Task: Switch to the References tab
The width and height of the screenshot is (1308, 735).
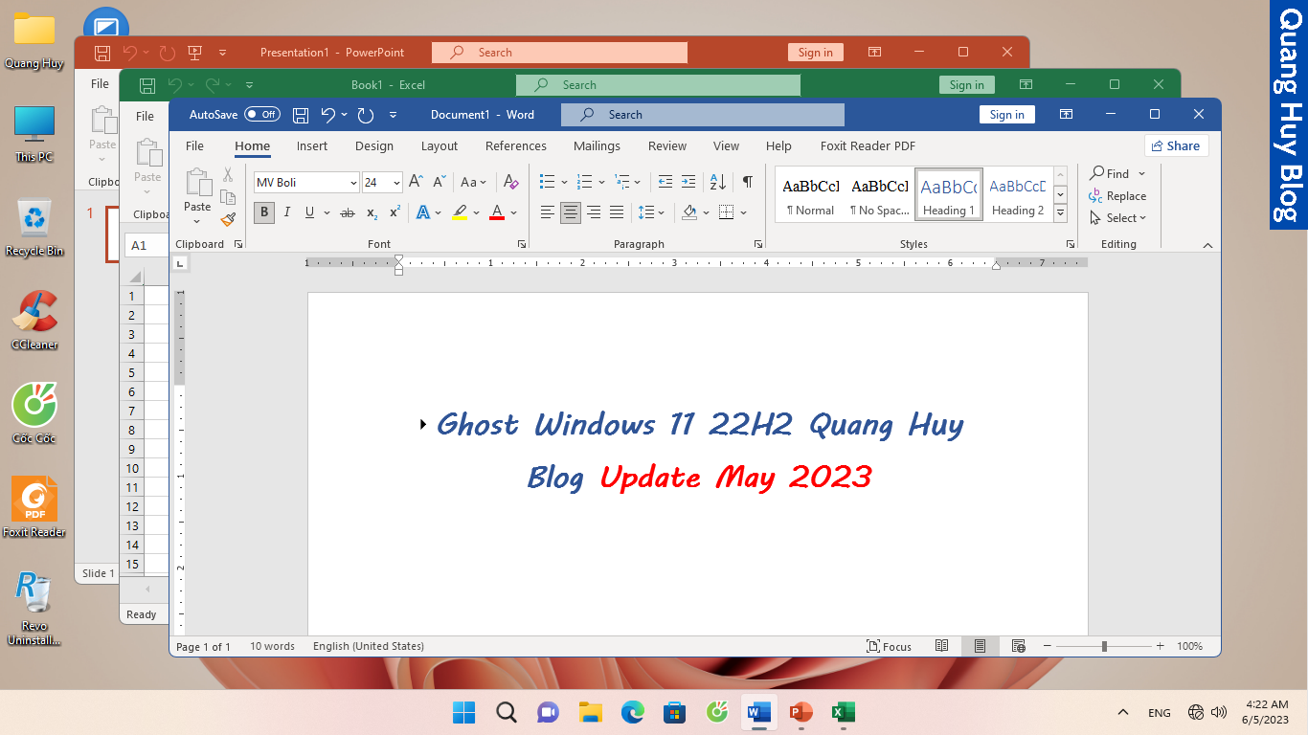Action: tap(516, 146)
